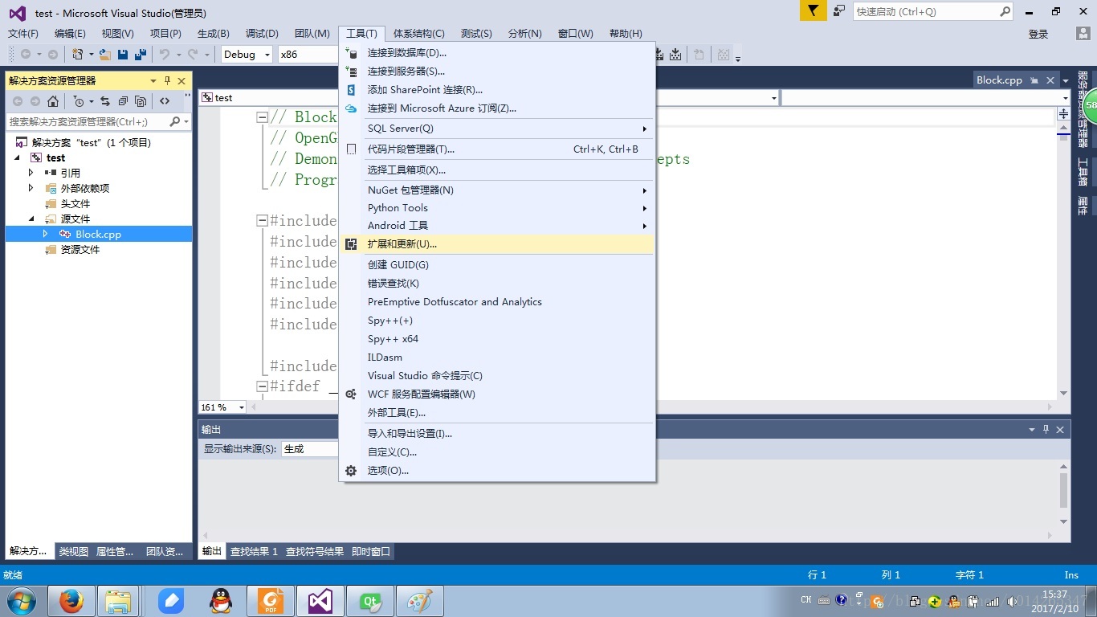Expand the 引用 references tree node
This screenshot has height=617, width=1097.
coord(31,173)
